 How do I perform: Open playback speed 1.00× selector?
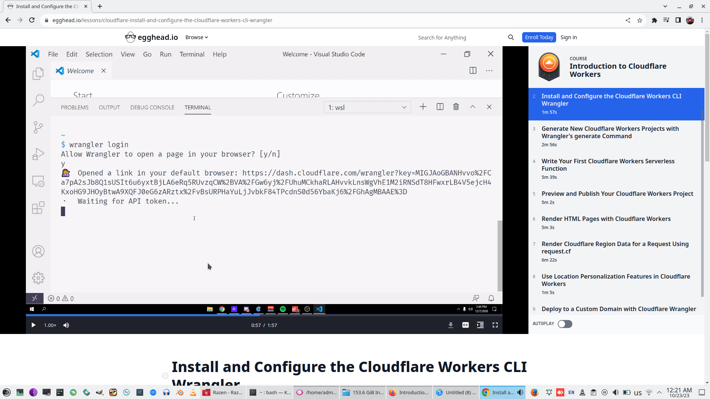coord(50,325)
